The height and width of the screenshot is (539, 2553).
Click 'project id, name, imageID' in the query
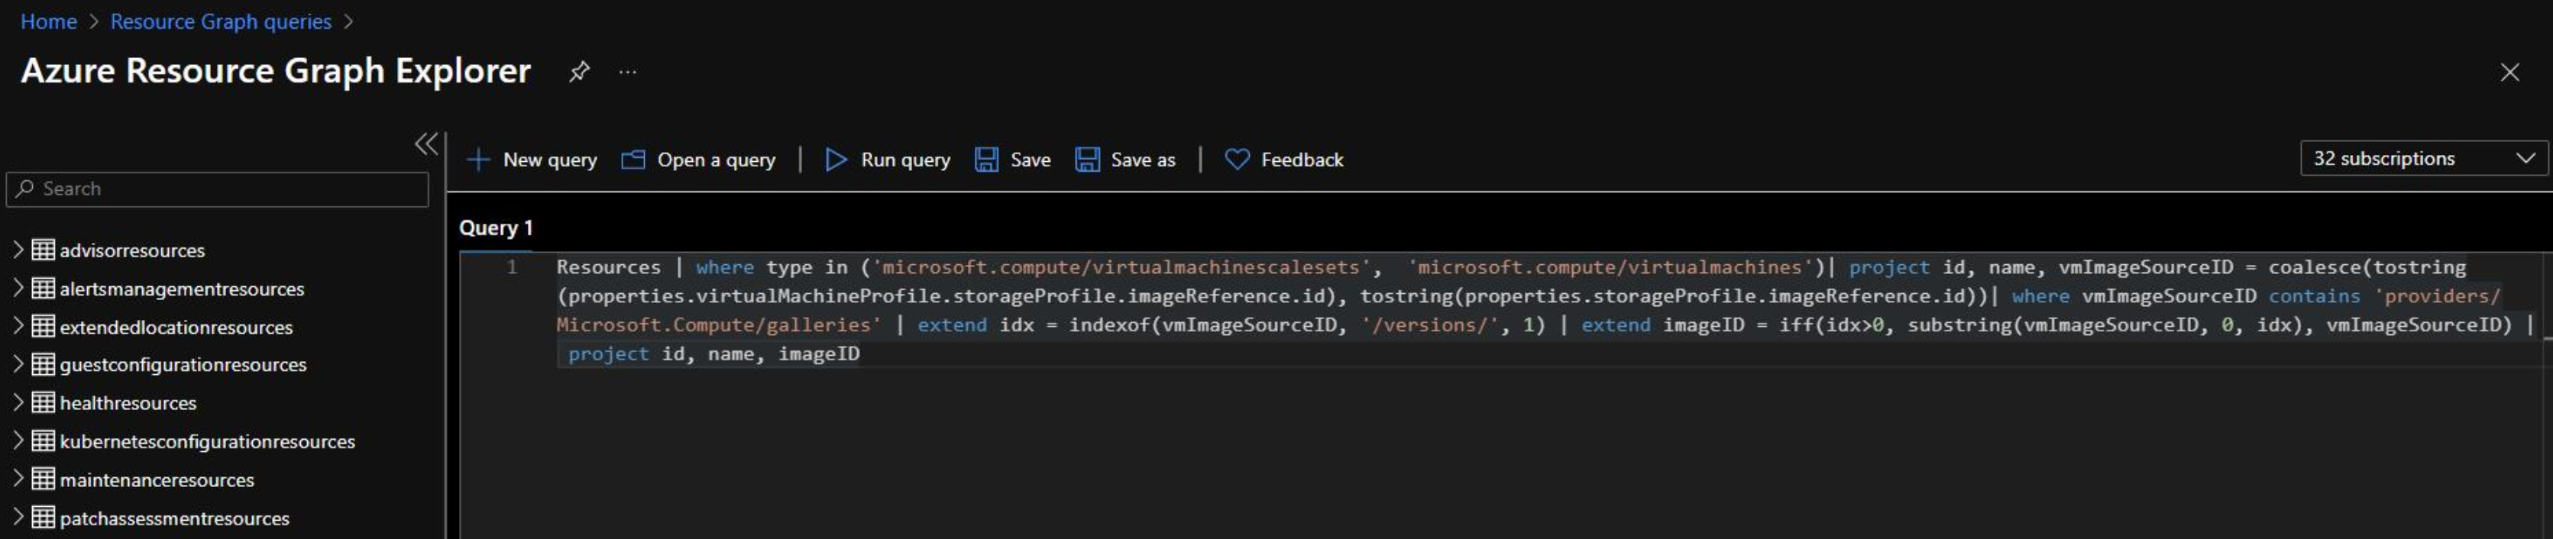coord(713,353)
